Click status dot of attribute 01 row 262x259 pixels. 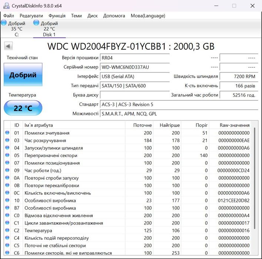[x=7, y=133]
